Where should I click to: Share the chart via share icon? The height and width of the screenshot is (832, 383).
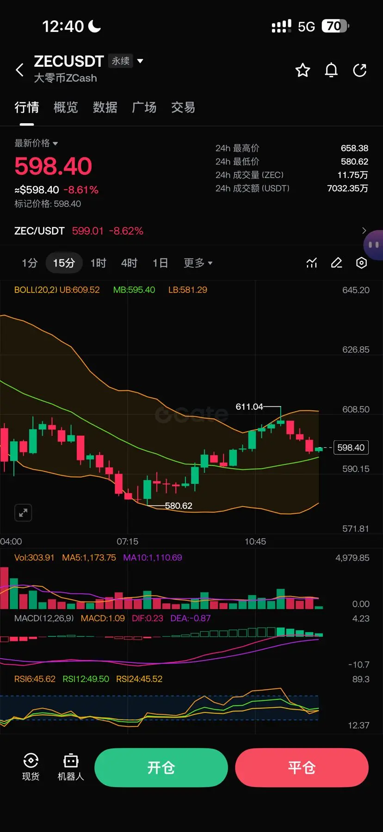pos(359,70)
